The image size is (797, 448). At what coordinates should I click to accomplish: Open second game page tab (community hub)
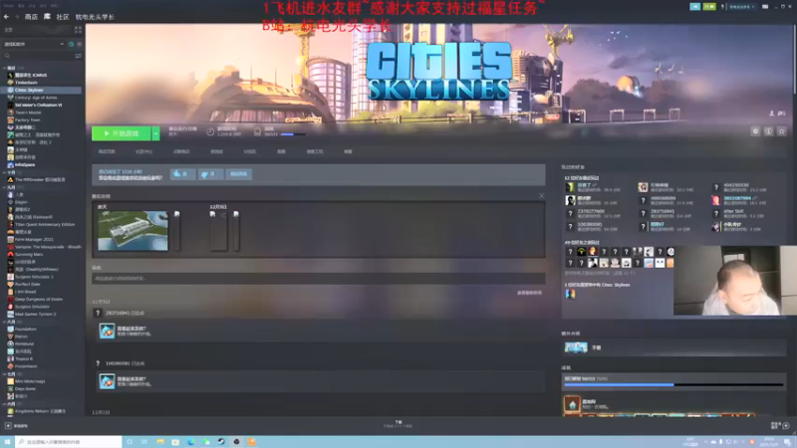click(x=143, y=151)
